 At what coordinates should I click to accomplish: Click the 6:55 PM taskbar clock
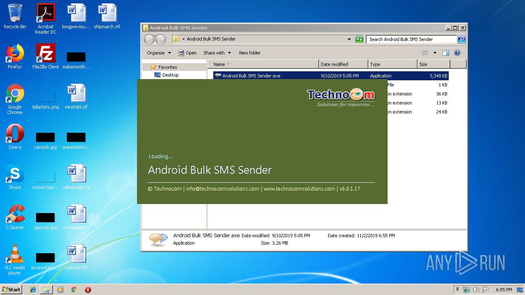point(504,290)
